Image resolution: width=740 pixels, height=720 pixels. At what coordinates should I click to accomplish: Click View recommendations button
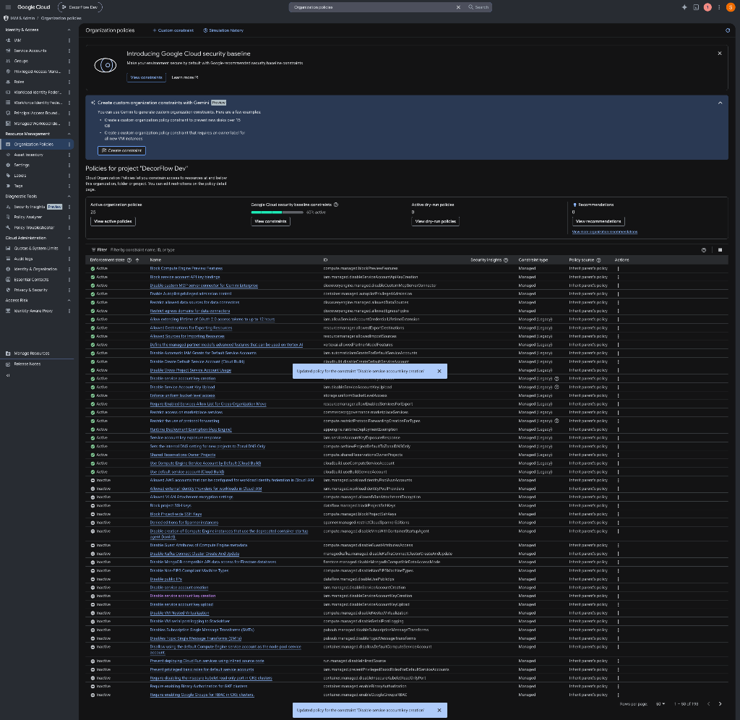pos(598,221)
